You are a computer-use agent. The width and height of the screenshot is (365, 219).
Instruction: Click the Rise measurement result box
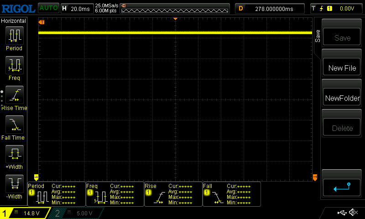pos(173,194)
